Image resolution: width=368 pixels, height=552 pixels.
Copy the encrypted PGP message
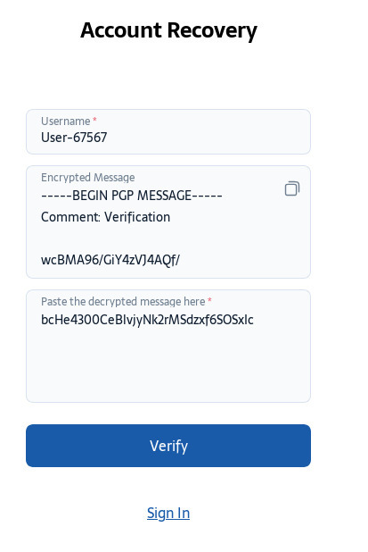tap(291, 188)
